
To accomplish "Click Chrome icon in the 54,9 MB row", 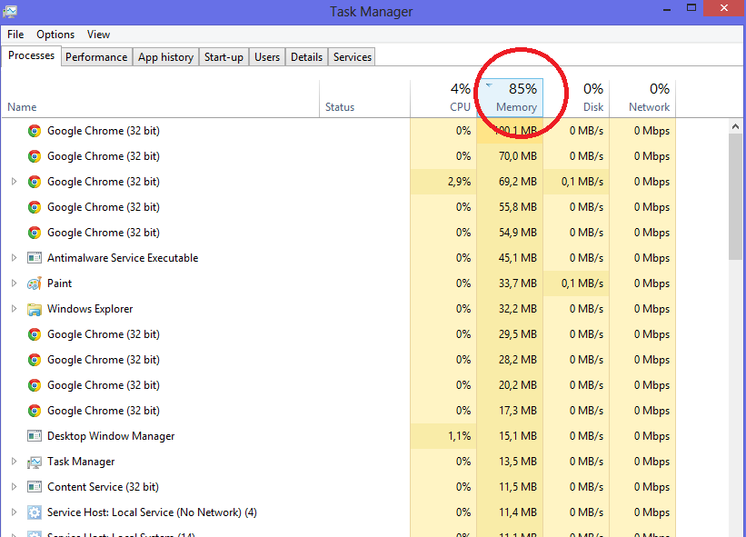I will (35, 233).
